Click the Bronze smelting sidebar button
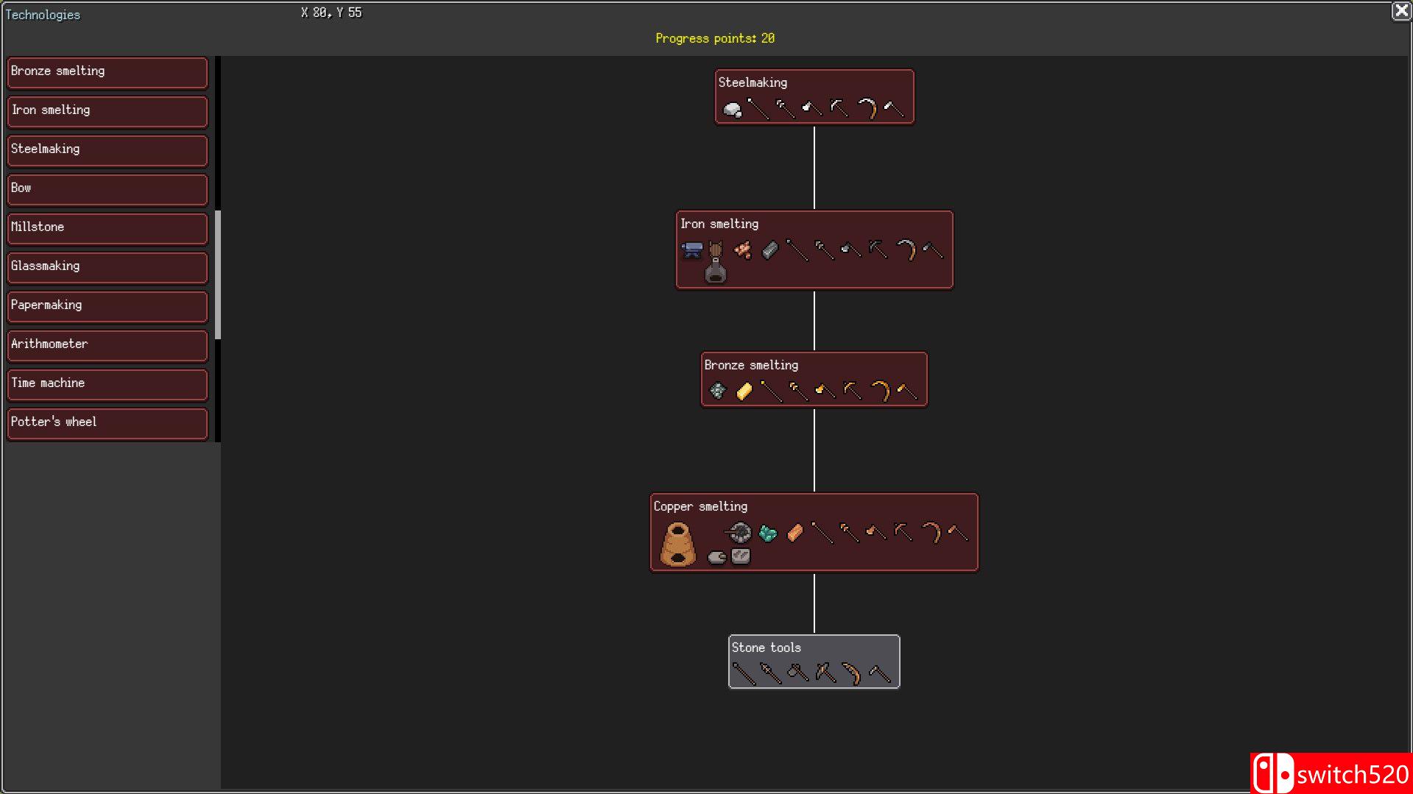 107,72
